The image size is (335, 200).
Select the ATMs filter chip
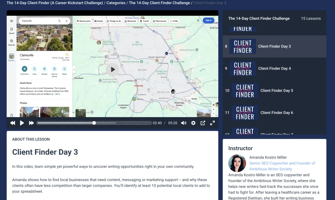(174, 21)
